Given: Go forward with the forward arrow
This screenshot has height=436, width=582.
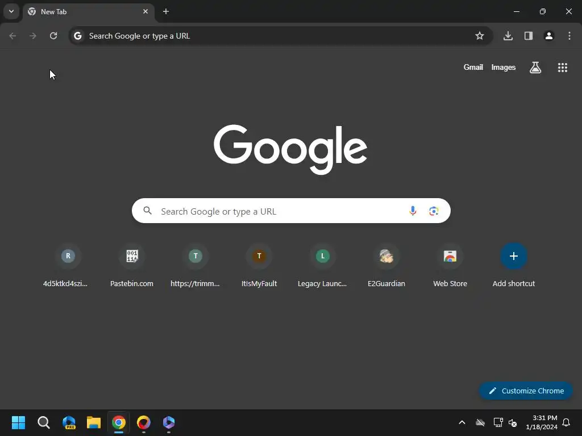Looking at the screenshot, I should 33,36.
